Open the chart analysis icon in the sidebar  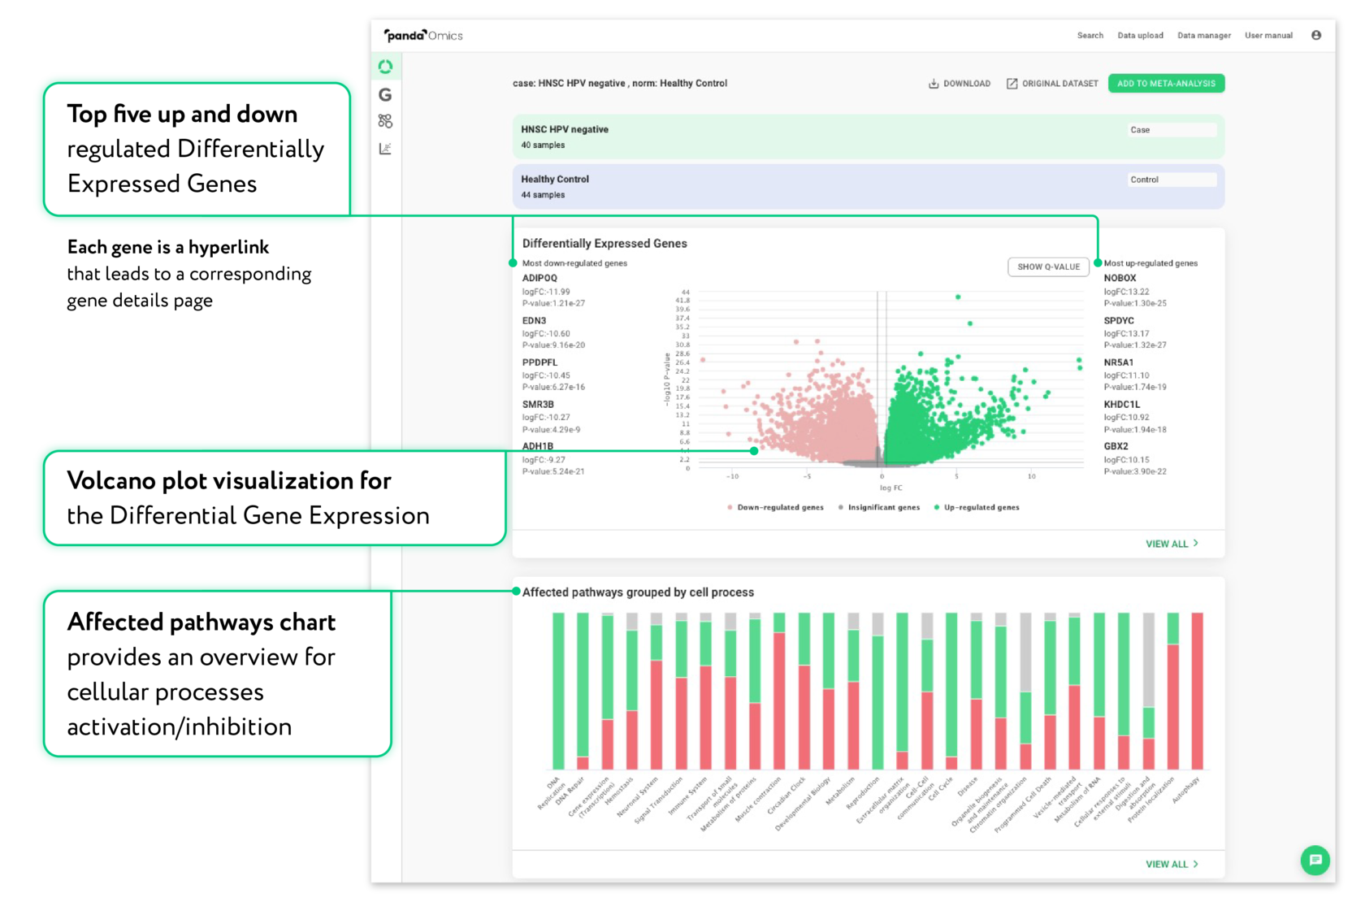click(x=386, y=147)
